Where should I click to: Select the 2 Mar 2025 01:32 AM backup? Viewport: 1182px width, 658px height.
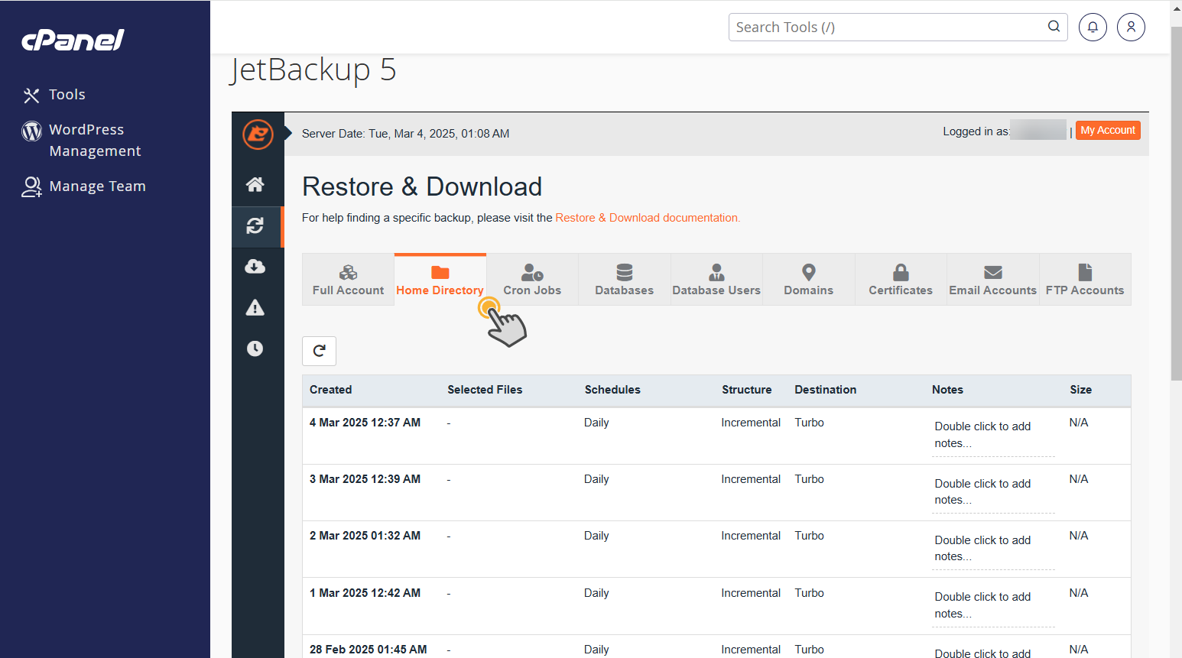point(365,536)
